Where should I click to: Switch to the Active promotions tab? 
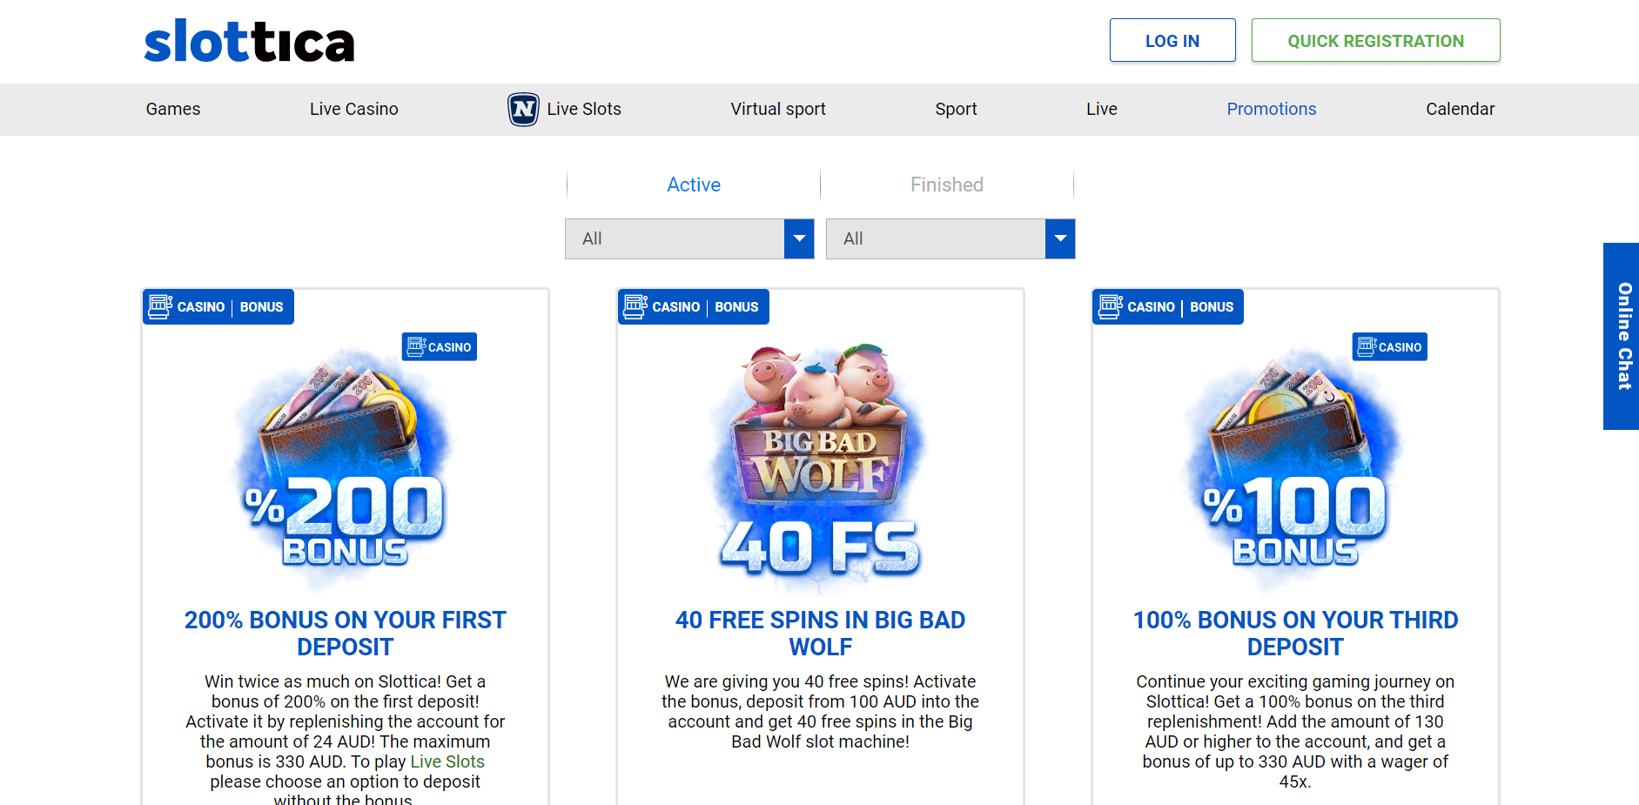[x=694, y=184]
